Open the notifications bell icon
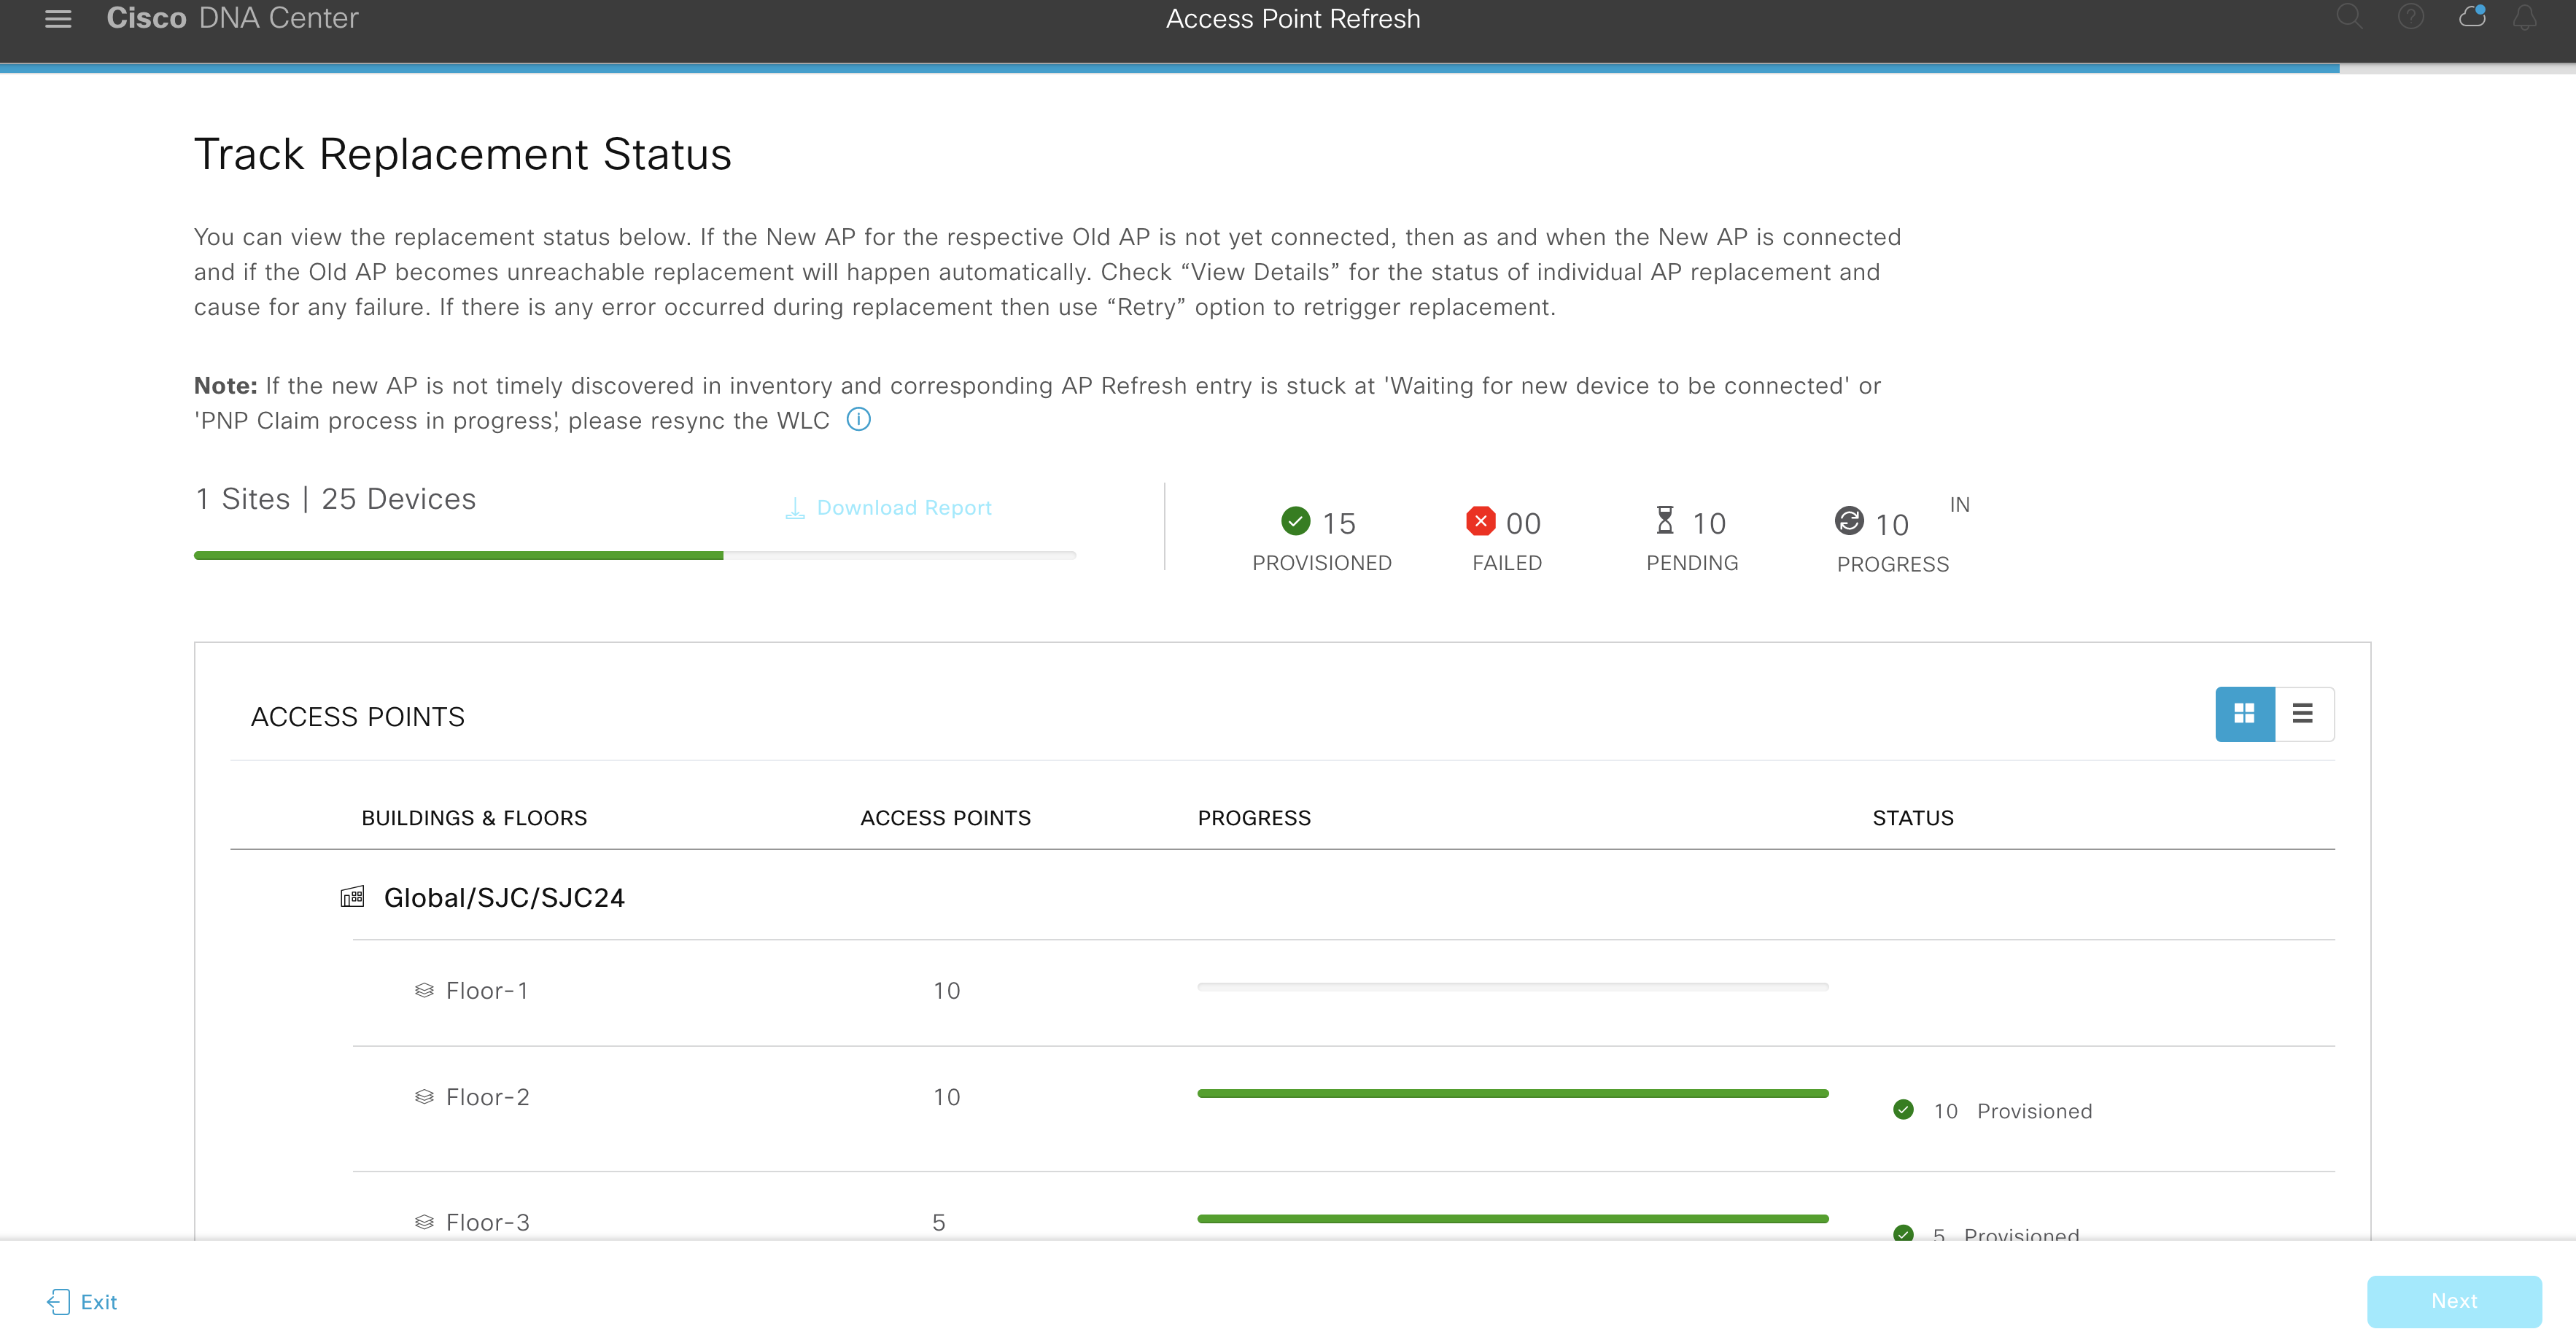 tap(2525, 17)
